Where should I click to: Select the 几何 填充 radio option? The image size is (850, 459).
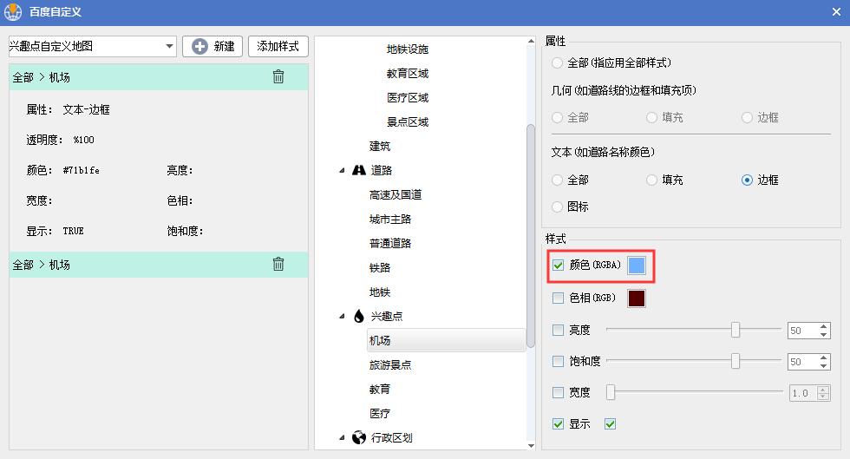(x=651, y=117)
